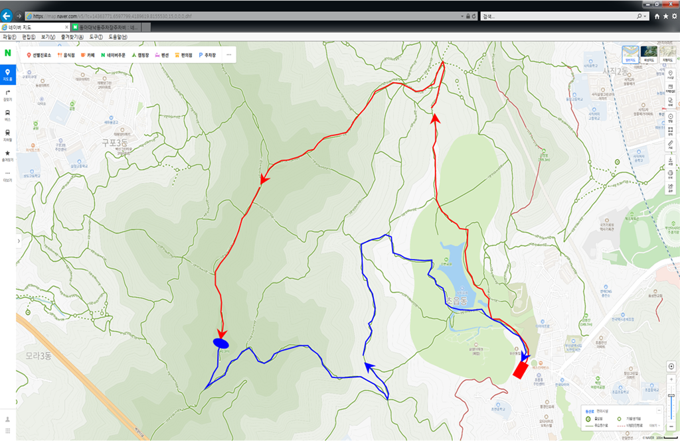Click the user profile icon in the sidebar

(7, 419)
